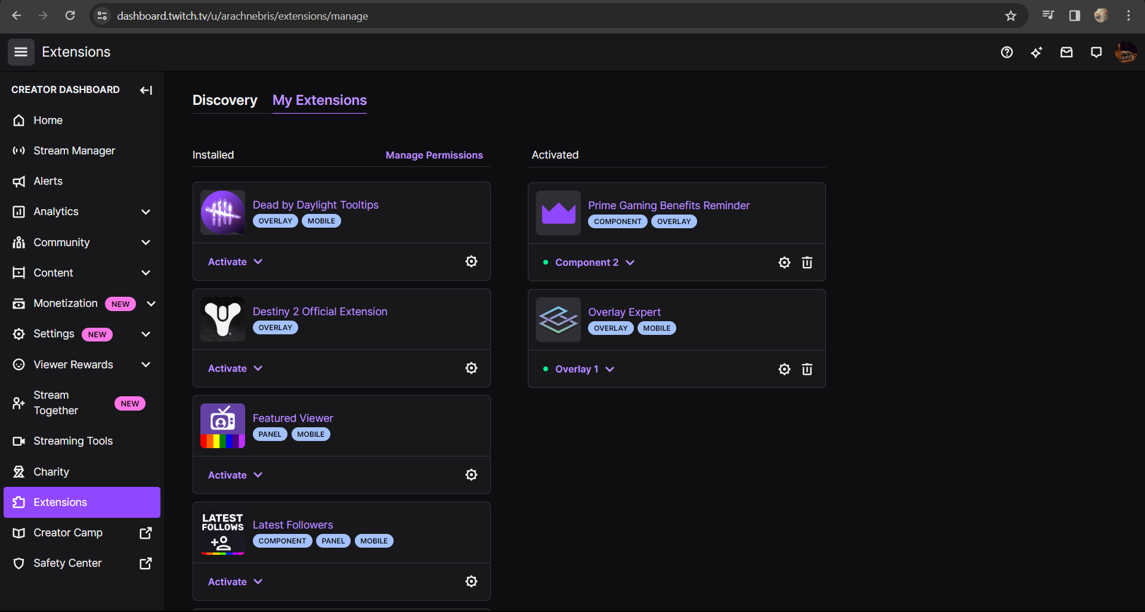
Task: Open the hamburger navigation menu
Action: (x=21, y=52)
